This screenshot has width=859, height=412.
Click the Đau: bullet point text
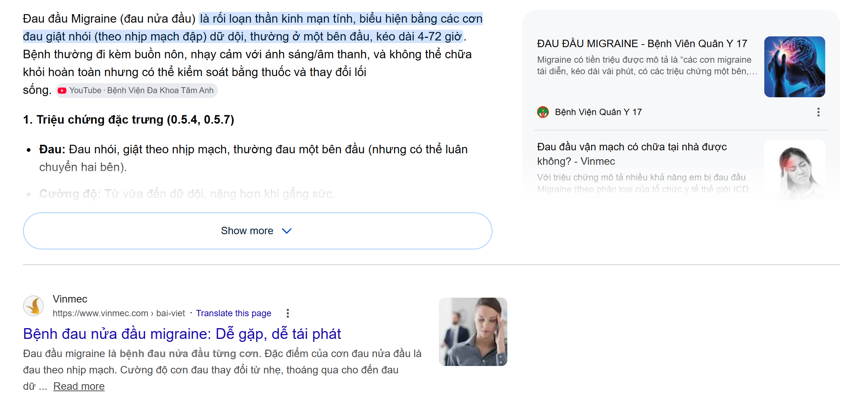[x=253, y=158]
